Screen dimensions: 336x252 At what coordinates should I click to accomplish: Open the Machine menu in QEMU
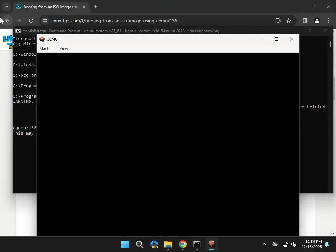coord(47,49)
